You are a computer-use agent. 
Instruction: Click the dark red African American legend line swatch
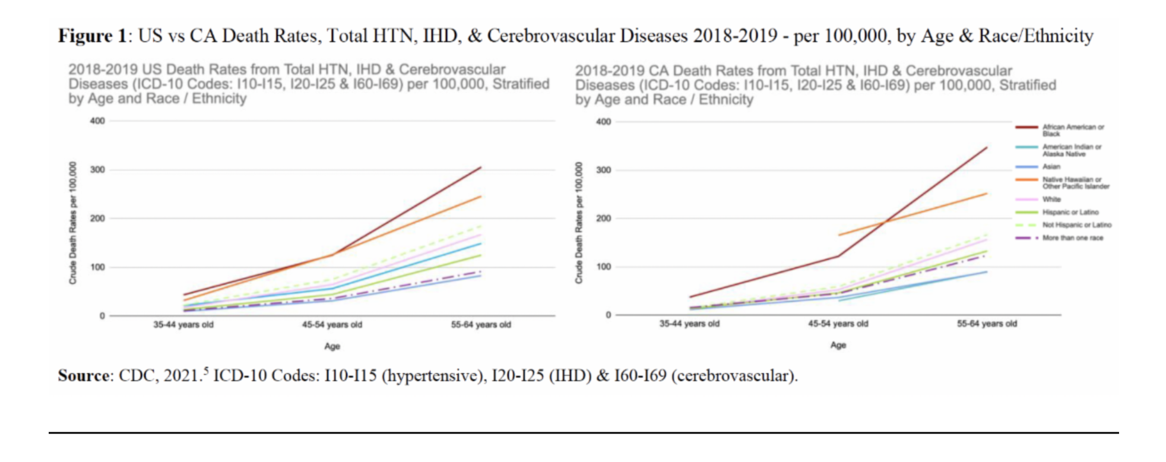click(x=1026, y=127)
